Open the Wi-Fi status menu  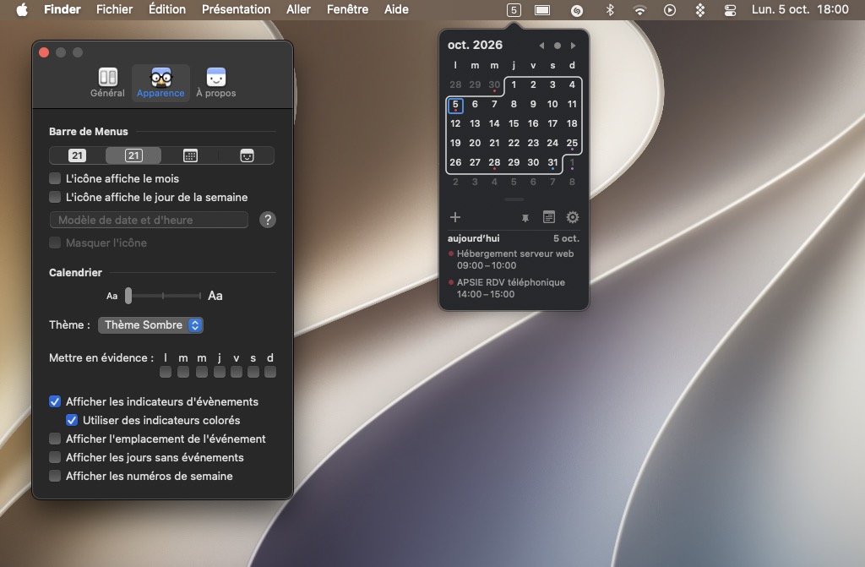[639, 10]
